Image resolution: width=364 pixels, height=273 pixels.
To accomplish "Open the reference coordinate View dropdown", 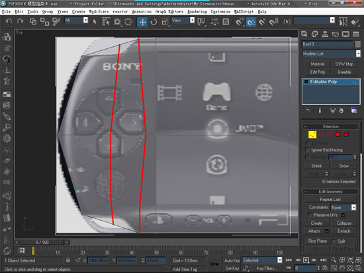I will [x=192, y=20].
